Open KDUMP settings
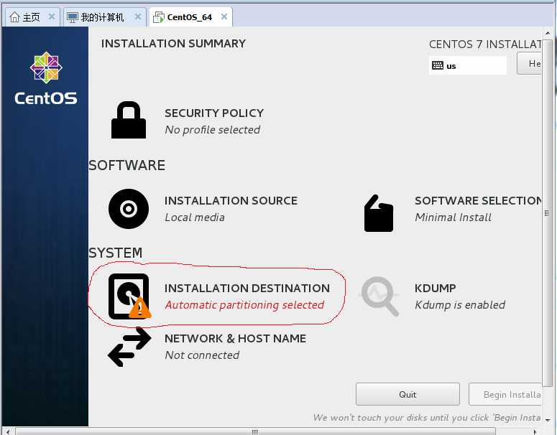Image resolution: width=557 pixels, height=435 pixels. [433, 296]
